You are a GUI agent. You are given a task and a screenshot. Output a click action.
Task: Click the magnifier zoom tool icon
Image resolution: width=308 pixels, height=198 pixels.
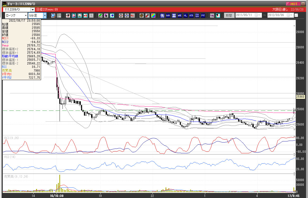pos(53,16)
